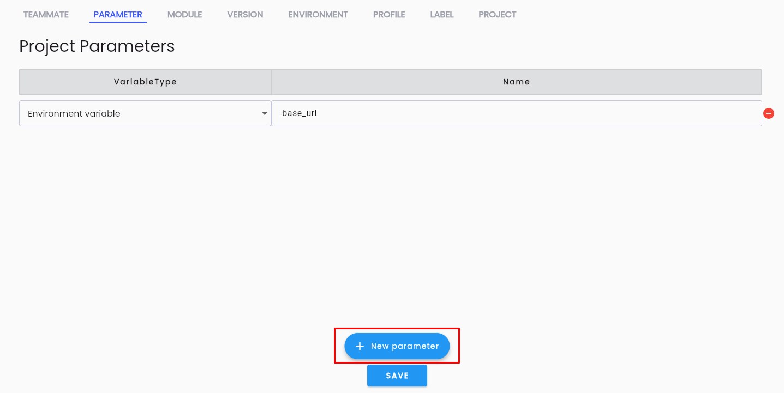Select the LABEL tab
This screenshot has height=393, width=784.
(442, 15)
